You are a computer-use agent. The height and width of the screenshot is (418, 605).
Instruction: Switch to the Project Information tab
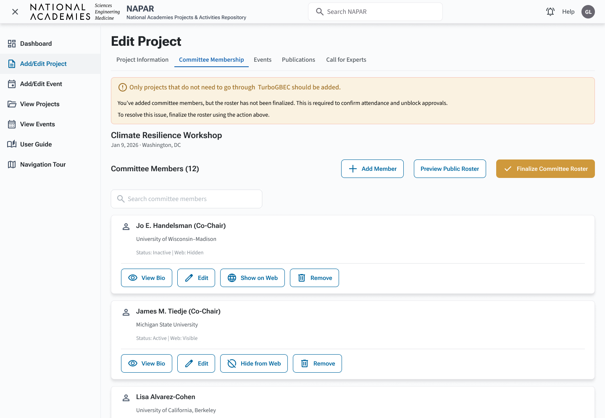(x=142, y=60)
